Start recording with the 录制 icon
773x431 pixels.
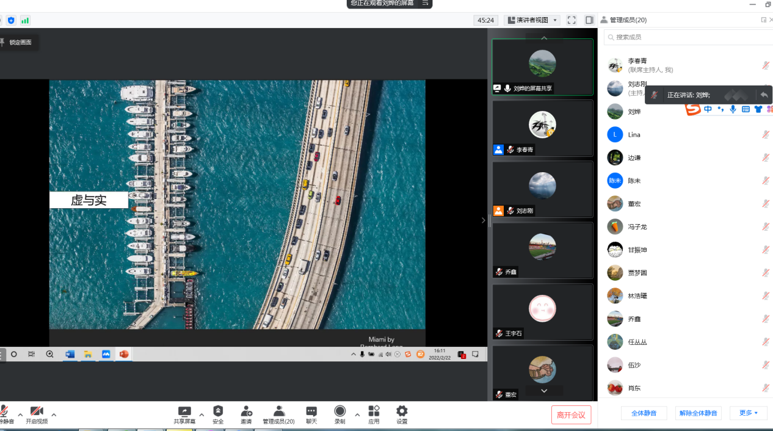(x=339, y=414)
